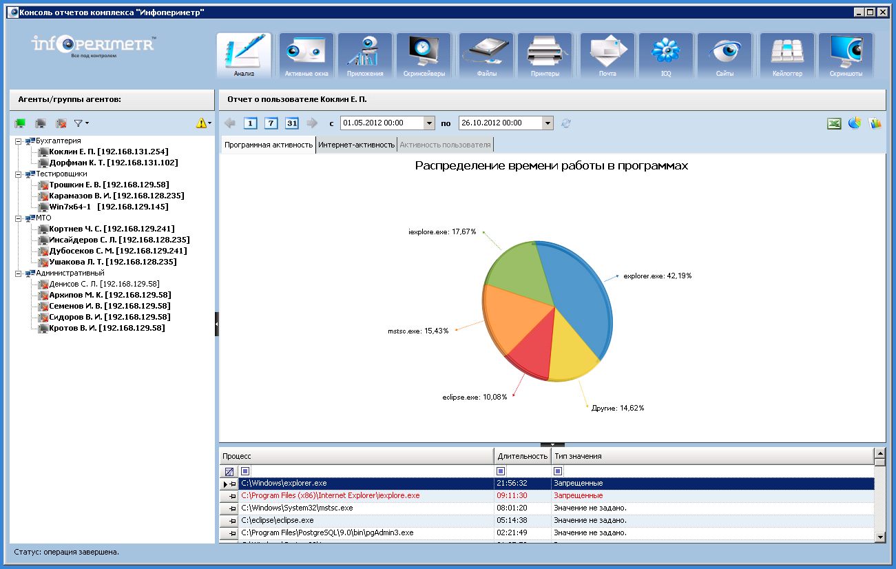Viewport: 896px width, 569px height.
Task: Open the start date dropdown
Action: click(429, 123)
